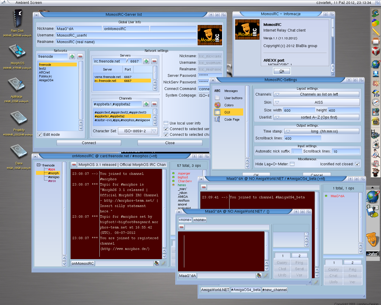The width and height of the screenshot is (381, 305).
Task: Collapse the freenode tree node
Action: tap(38, 165)
